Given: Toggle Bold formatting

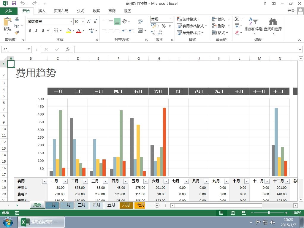Looking at the screenshot, I should (x=30, y=31).
